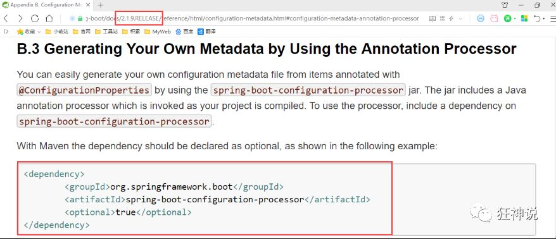The width and height of the screenshot is (556, 239).
Task: Open a new tab with plus button
Action: [x=100, y=5]
